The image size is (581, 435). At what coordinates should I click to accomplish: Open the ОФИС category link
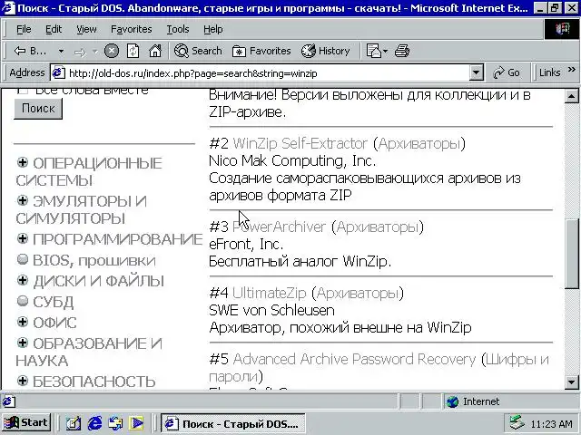coord(54,323)
